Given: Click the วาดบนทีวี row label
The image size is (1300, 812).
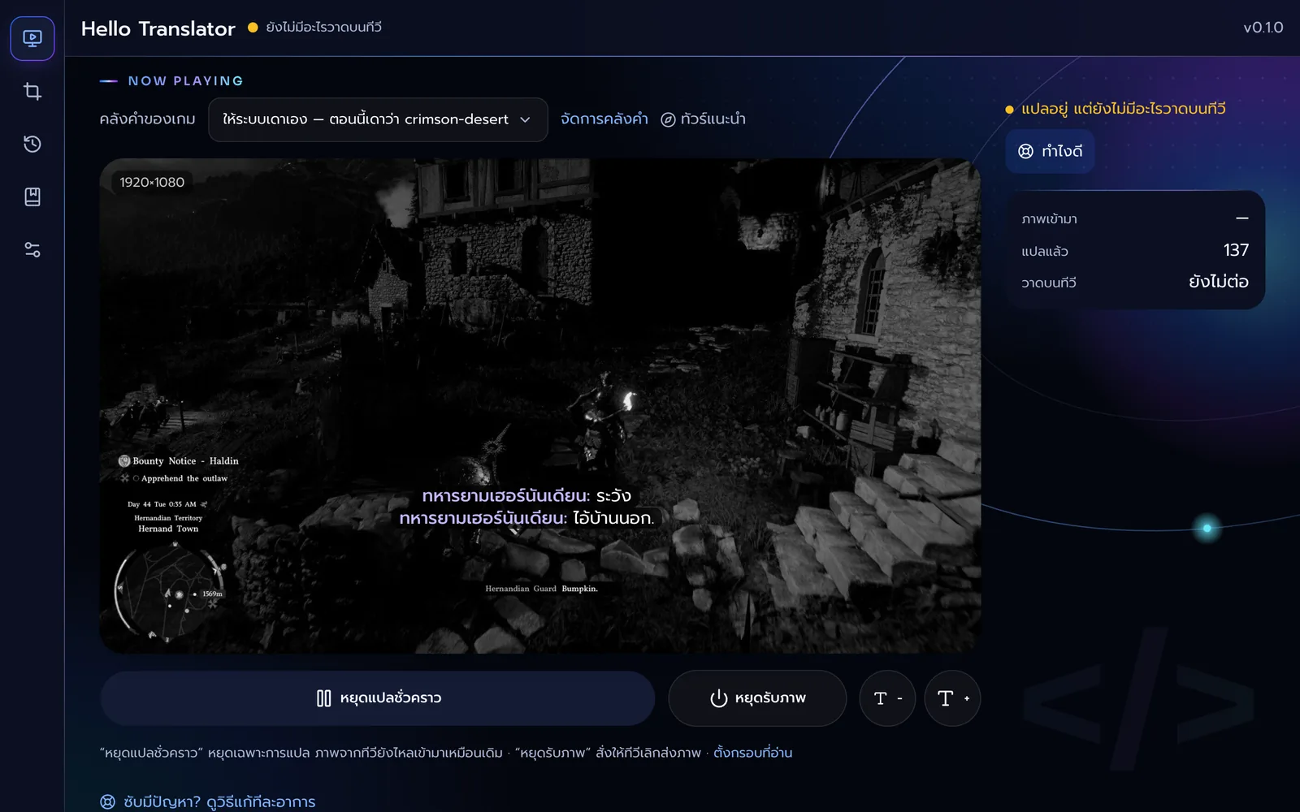Looking at the screenshot, I should coord(1049,283).
